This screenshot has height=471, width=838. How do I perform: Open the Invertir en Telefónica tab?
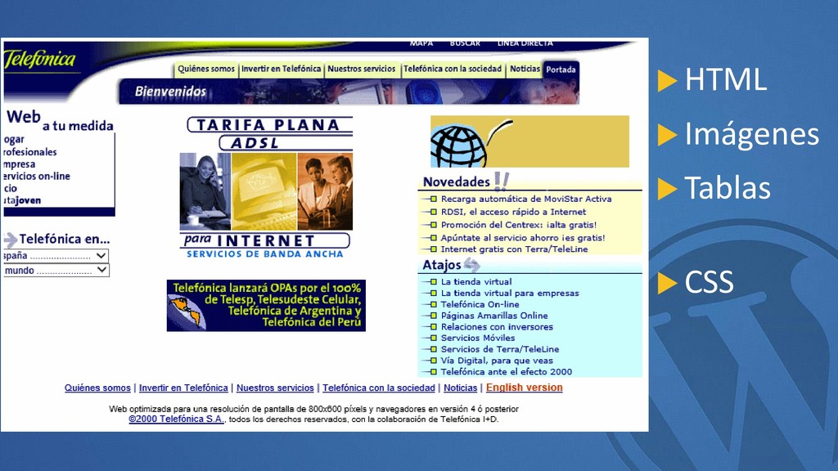click(282, 69)
